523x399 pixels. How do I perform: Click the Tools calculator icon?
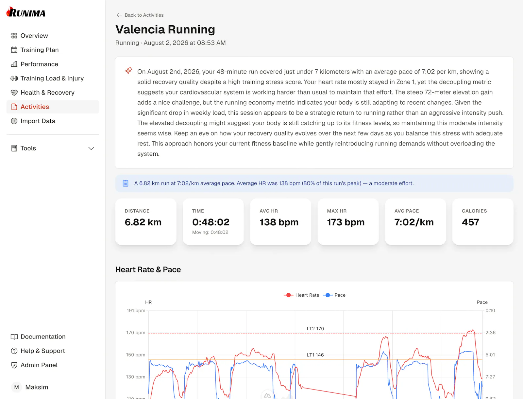coord(14,148)
